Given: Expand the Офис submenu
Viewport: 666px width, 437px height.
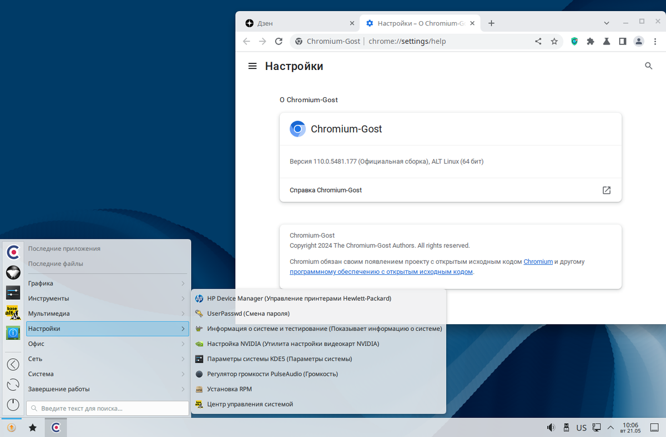Looking at the screenshot, I should coord(107,344).
